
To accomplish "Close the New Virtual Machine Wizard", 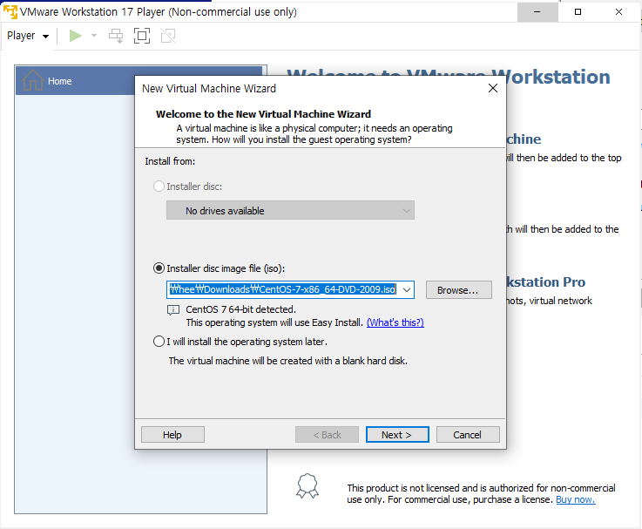I will [x=493, y=88].
